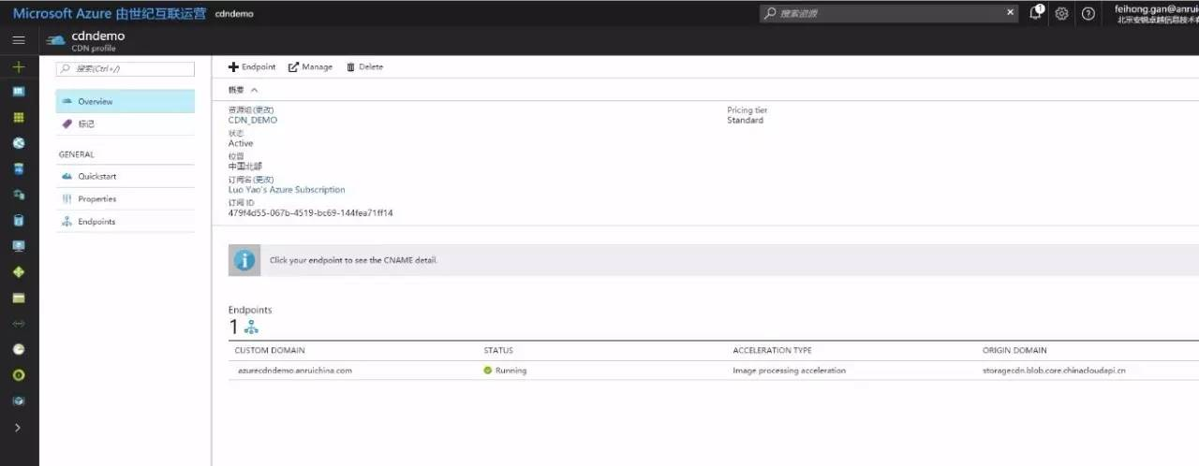The width and height of the screenshot is (1199, 466).
Task: Click the subscription ID value 479f4d55
Action: point(311,212)
